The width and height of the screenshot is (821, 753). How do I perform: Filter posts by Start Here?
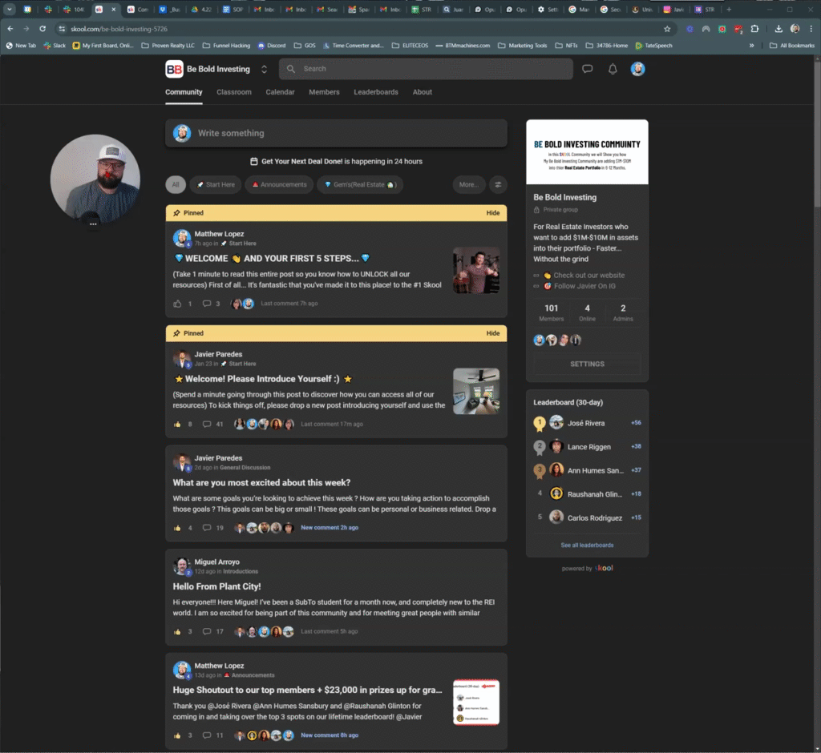215,185
